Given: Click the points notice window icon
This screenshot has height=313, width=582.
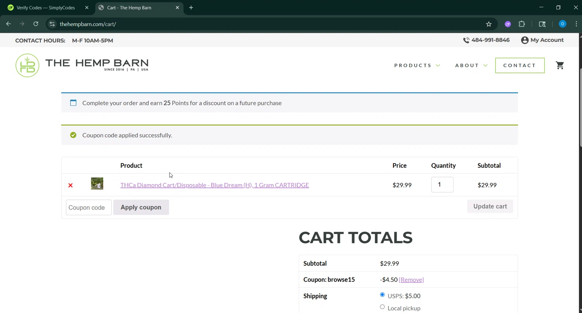Looking at the screenshot, I should [73, 103].
